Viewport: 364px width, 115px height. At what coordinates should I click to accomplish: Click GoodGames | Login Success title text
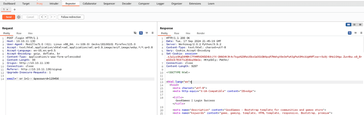pyautogui.click(x=195, y=100)
